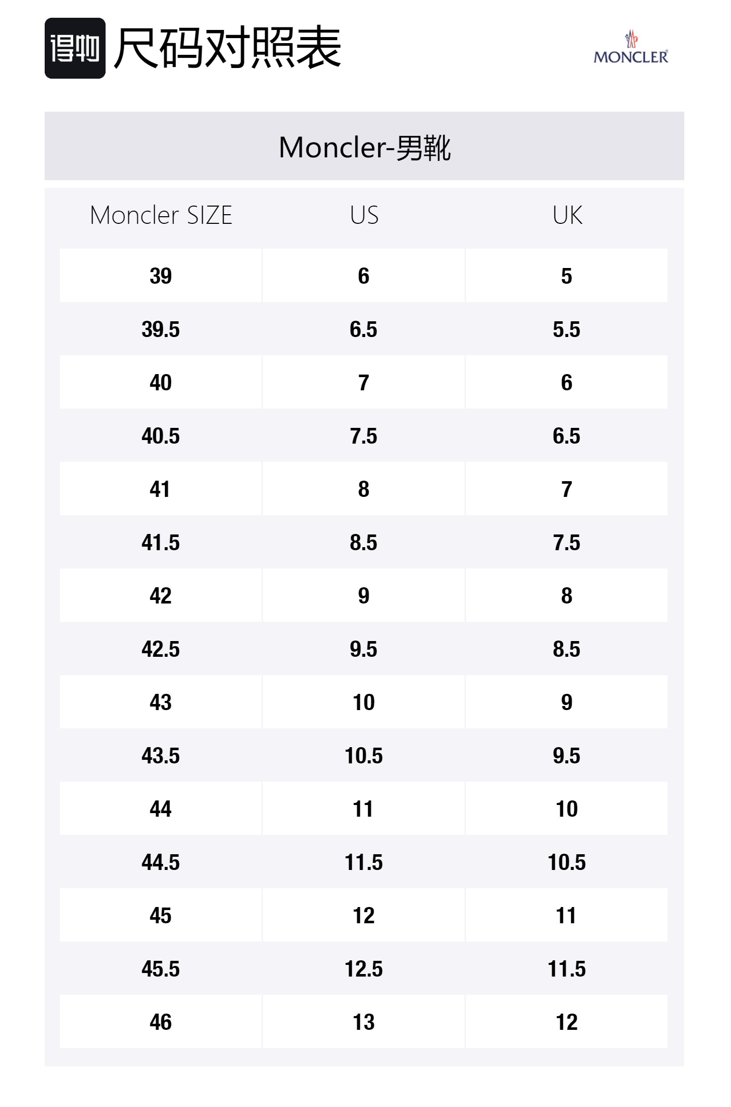This screenshot has height=1107, width=731.
Task: Click US size 8 in the 41 row
Action: (363, 489)
